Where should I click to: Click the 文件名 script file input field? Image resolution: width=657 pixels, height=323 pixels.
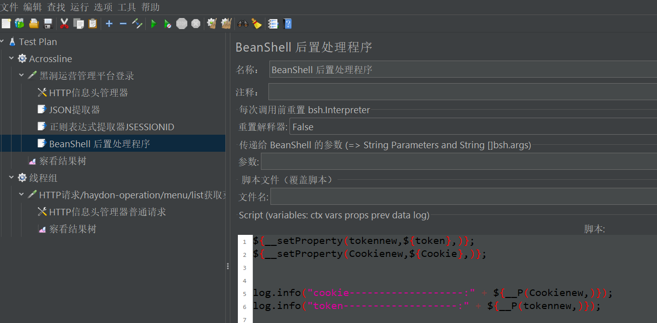tap(464, 196)
